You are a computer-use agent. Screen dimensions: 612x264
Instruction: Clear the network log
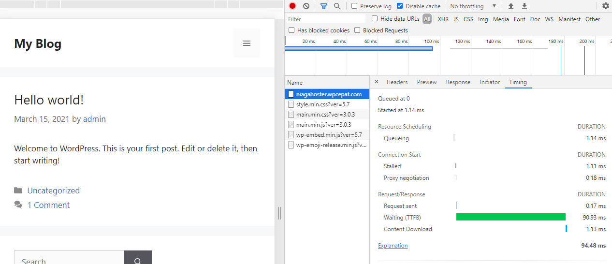(x=306, y=6)
